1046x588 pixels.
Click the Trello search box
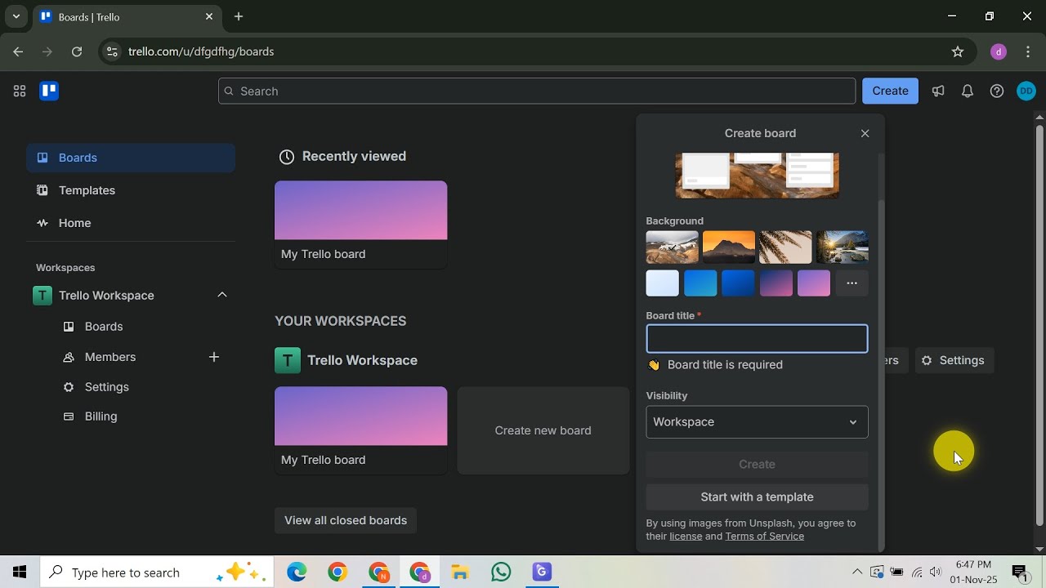[x=537, y=91]
